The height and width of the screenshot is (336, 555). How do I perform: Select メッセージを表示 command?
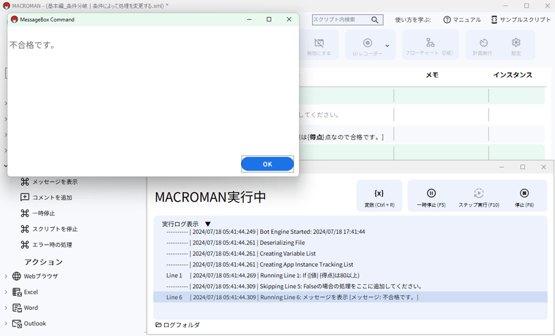tap(55, 182)
